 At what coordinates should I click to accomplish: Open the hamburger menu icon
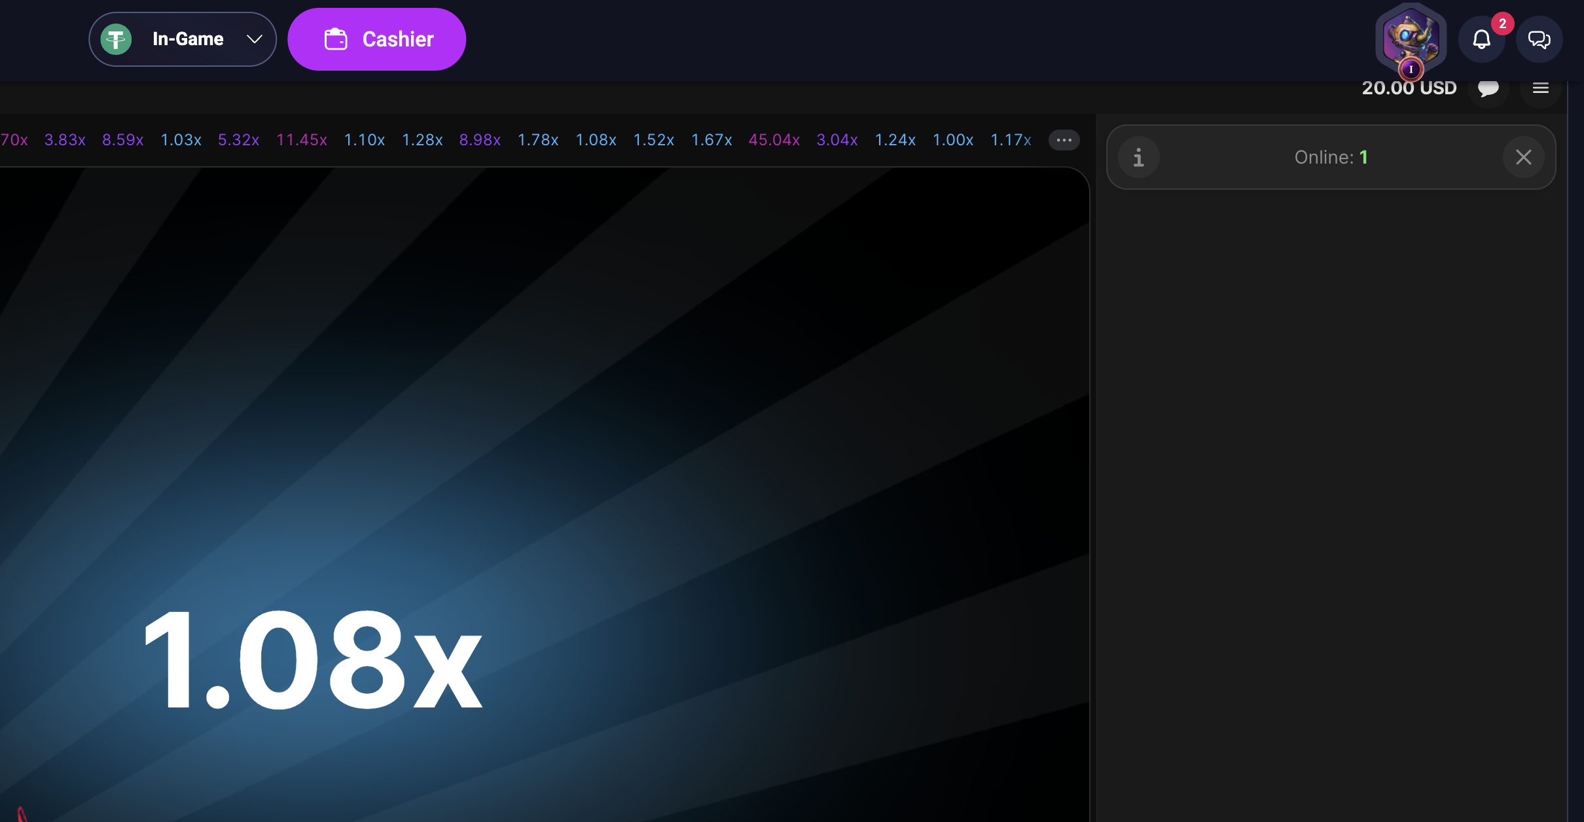1541,88
